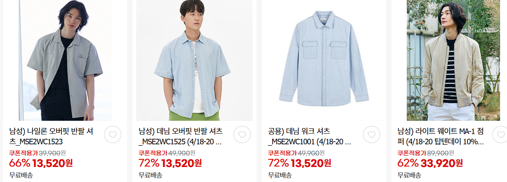Click the struck-through 89,900원 original price

[440, 152]
